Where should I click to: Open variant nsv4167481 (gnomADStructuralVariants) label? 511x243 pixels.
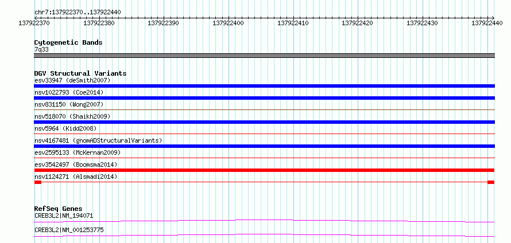[98, 140]
